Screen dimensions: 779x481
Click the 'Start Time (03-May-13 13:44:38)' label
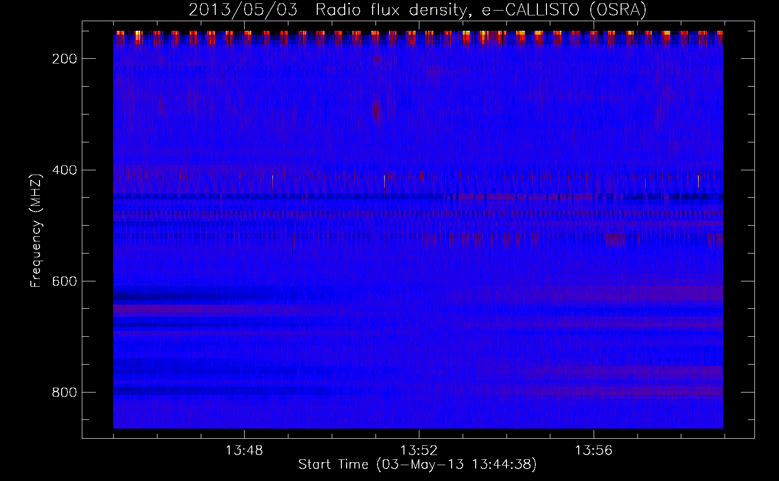pos(417,465)
